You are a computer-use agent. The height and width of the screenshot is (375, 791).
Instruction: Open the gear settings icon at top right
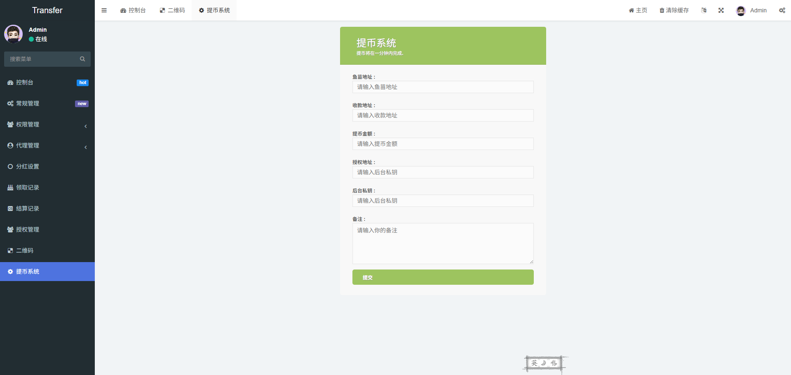pos(782,10)
